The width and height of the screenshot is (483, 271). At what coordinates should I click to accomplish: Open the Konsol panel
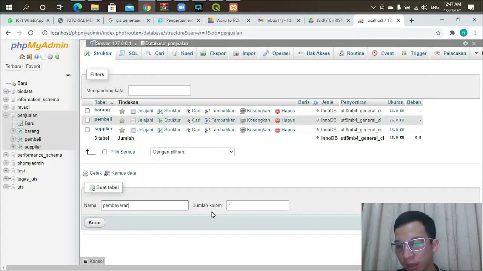pos(93,261)
